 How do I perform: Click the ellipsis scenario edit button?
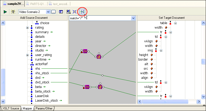pos(53,12)
